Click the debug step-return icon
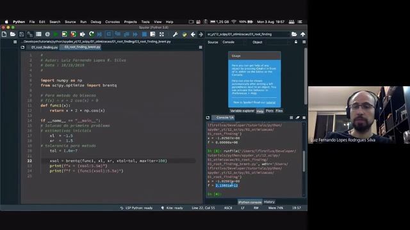This screenshot has width=410, height=230. point(127,34)
